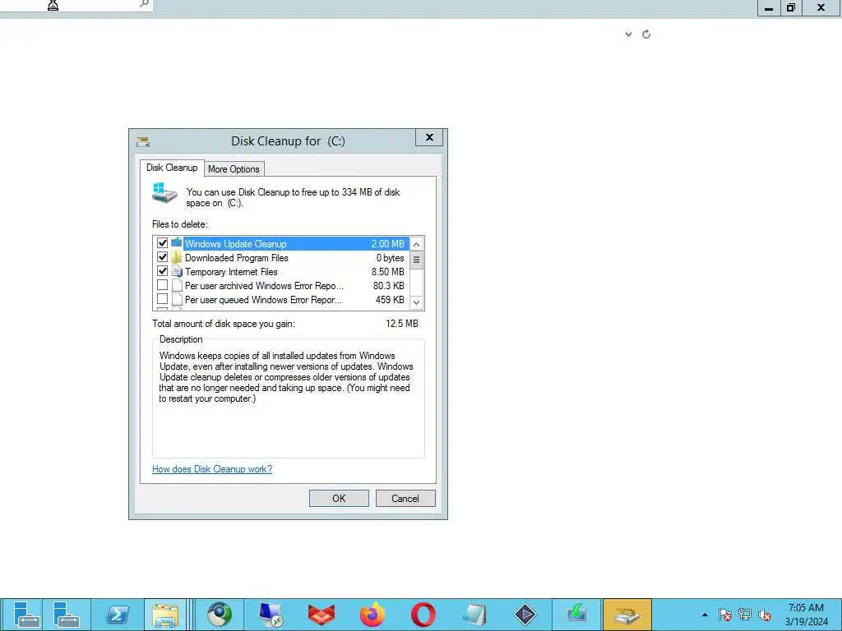The image size is (842, 631).
Task: Expand the dropdown chevron next to refresh
Action: click(x=628, y=35)
